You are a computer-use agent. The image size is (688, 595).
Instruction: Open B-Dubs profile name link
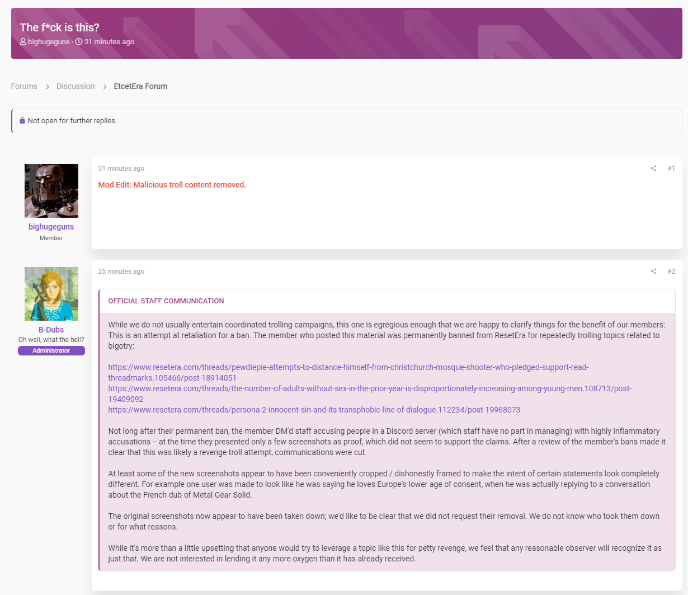(x=51, y=330)
